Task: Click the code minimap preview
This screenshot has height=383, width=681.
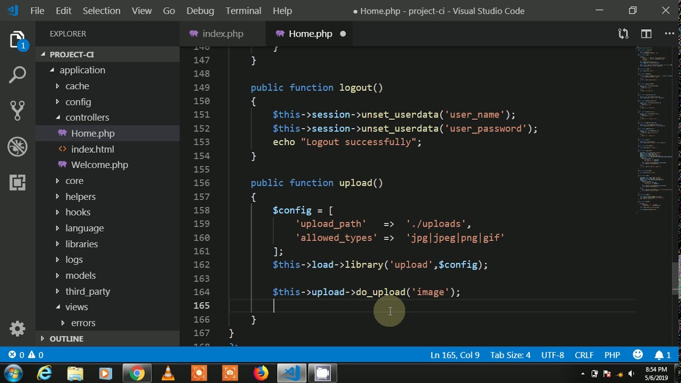Action: (x=654, y=130)
